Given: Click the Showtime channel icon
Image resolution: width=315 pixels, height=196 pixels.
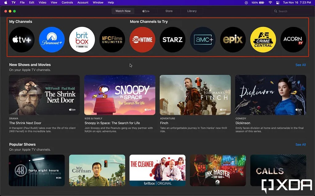Looking at the screenshot, I should click(142, 40).
